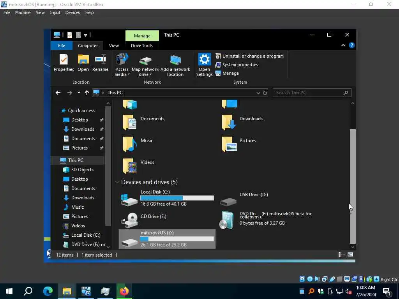The height and width of the screenshot is (299, 399).
Task: Click the Open Settings gear icon
Action: pyautogui.click(x=204, y=59)
